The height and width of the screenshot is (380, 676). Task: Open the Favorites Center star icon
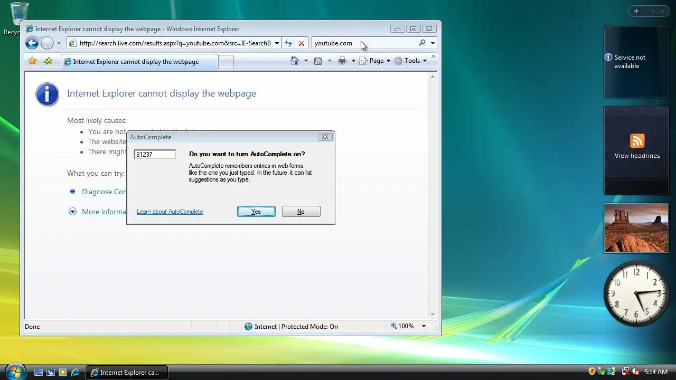[33, 61]
